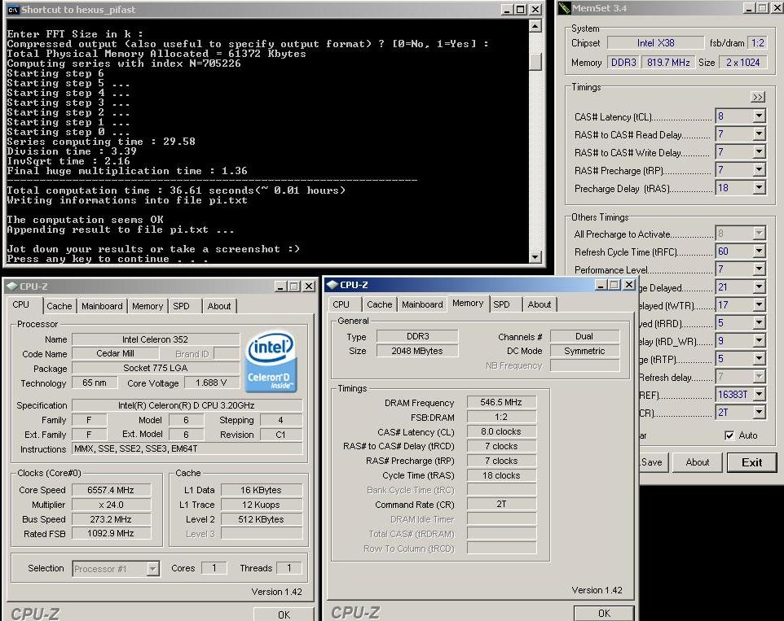Open the tRTP dropdown in MemSet
Image resolution: width=784 pixels, height=621 pixels.
pos(759,359)
